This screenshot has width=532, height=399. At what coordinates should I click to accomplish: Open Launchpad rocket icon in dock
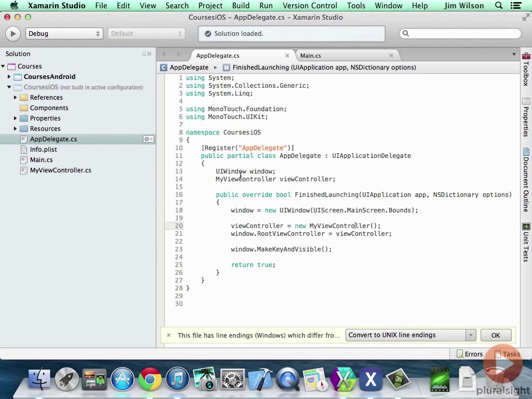66,379
